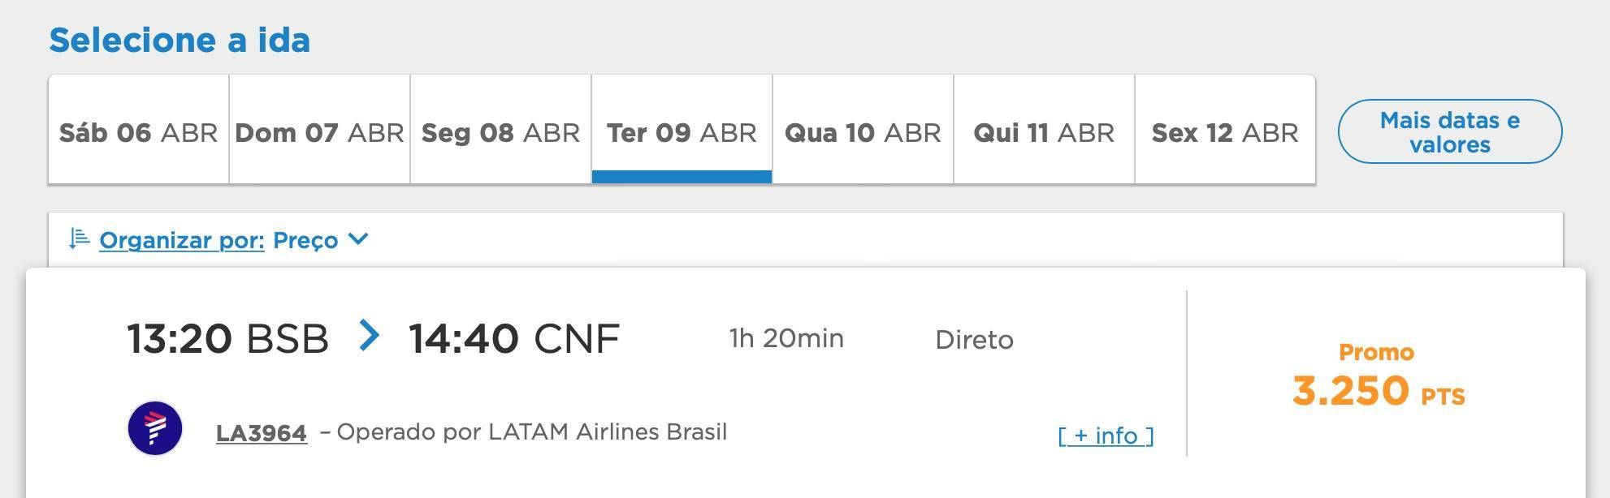This screenshot has height=498, width=1610.
Task: Click the sort lines icon beside Organizar por
Action: (79, 239)
